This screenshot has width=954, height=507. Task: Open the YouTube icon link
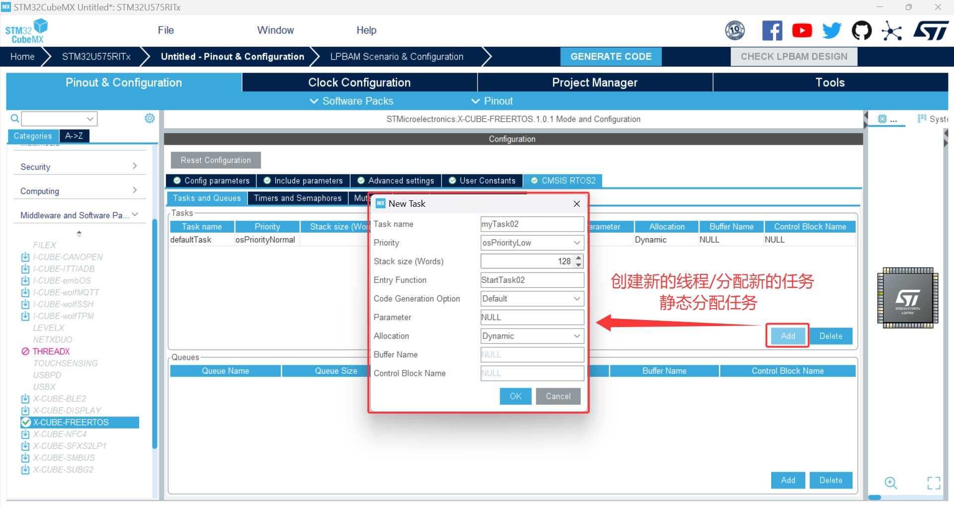click(802, 30)
